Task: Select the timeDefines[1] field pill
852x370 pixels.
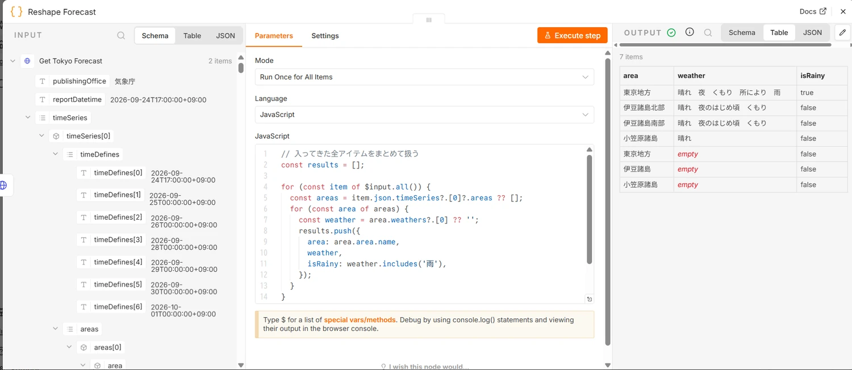Action: 110,195
